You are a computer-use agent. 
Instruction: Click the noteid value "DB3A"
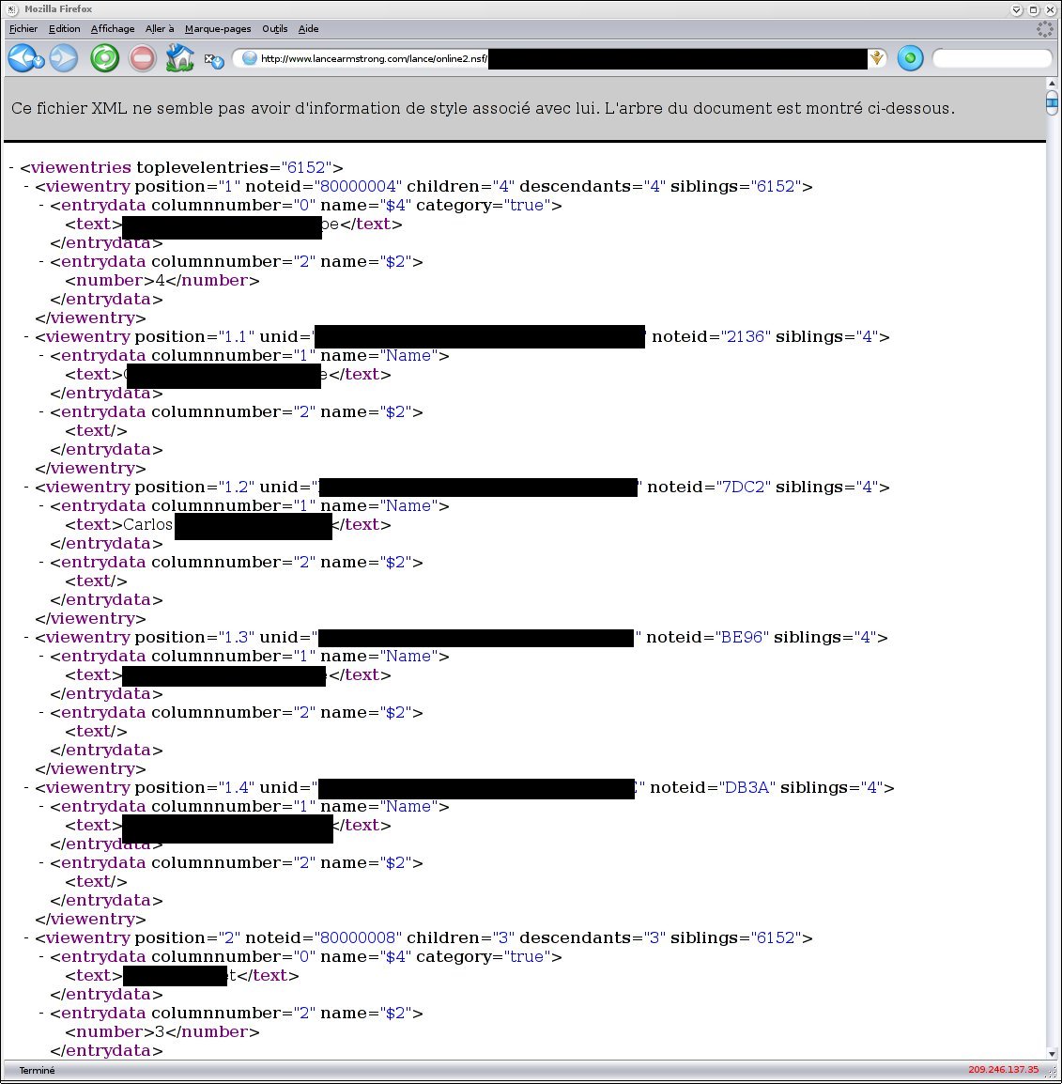coord(746,787)
